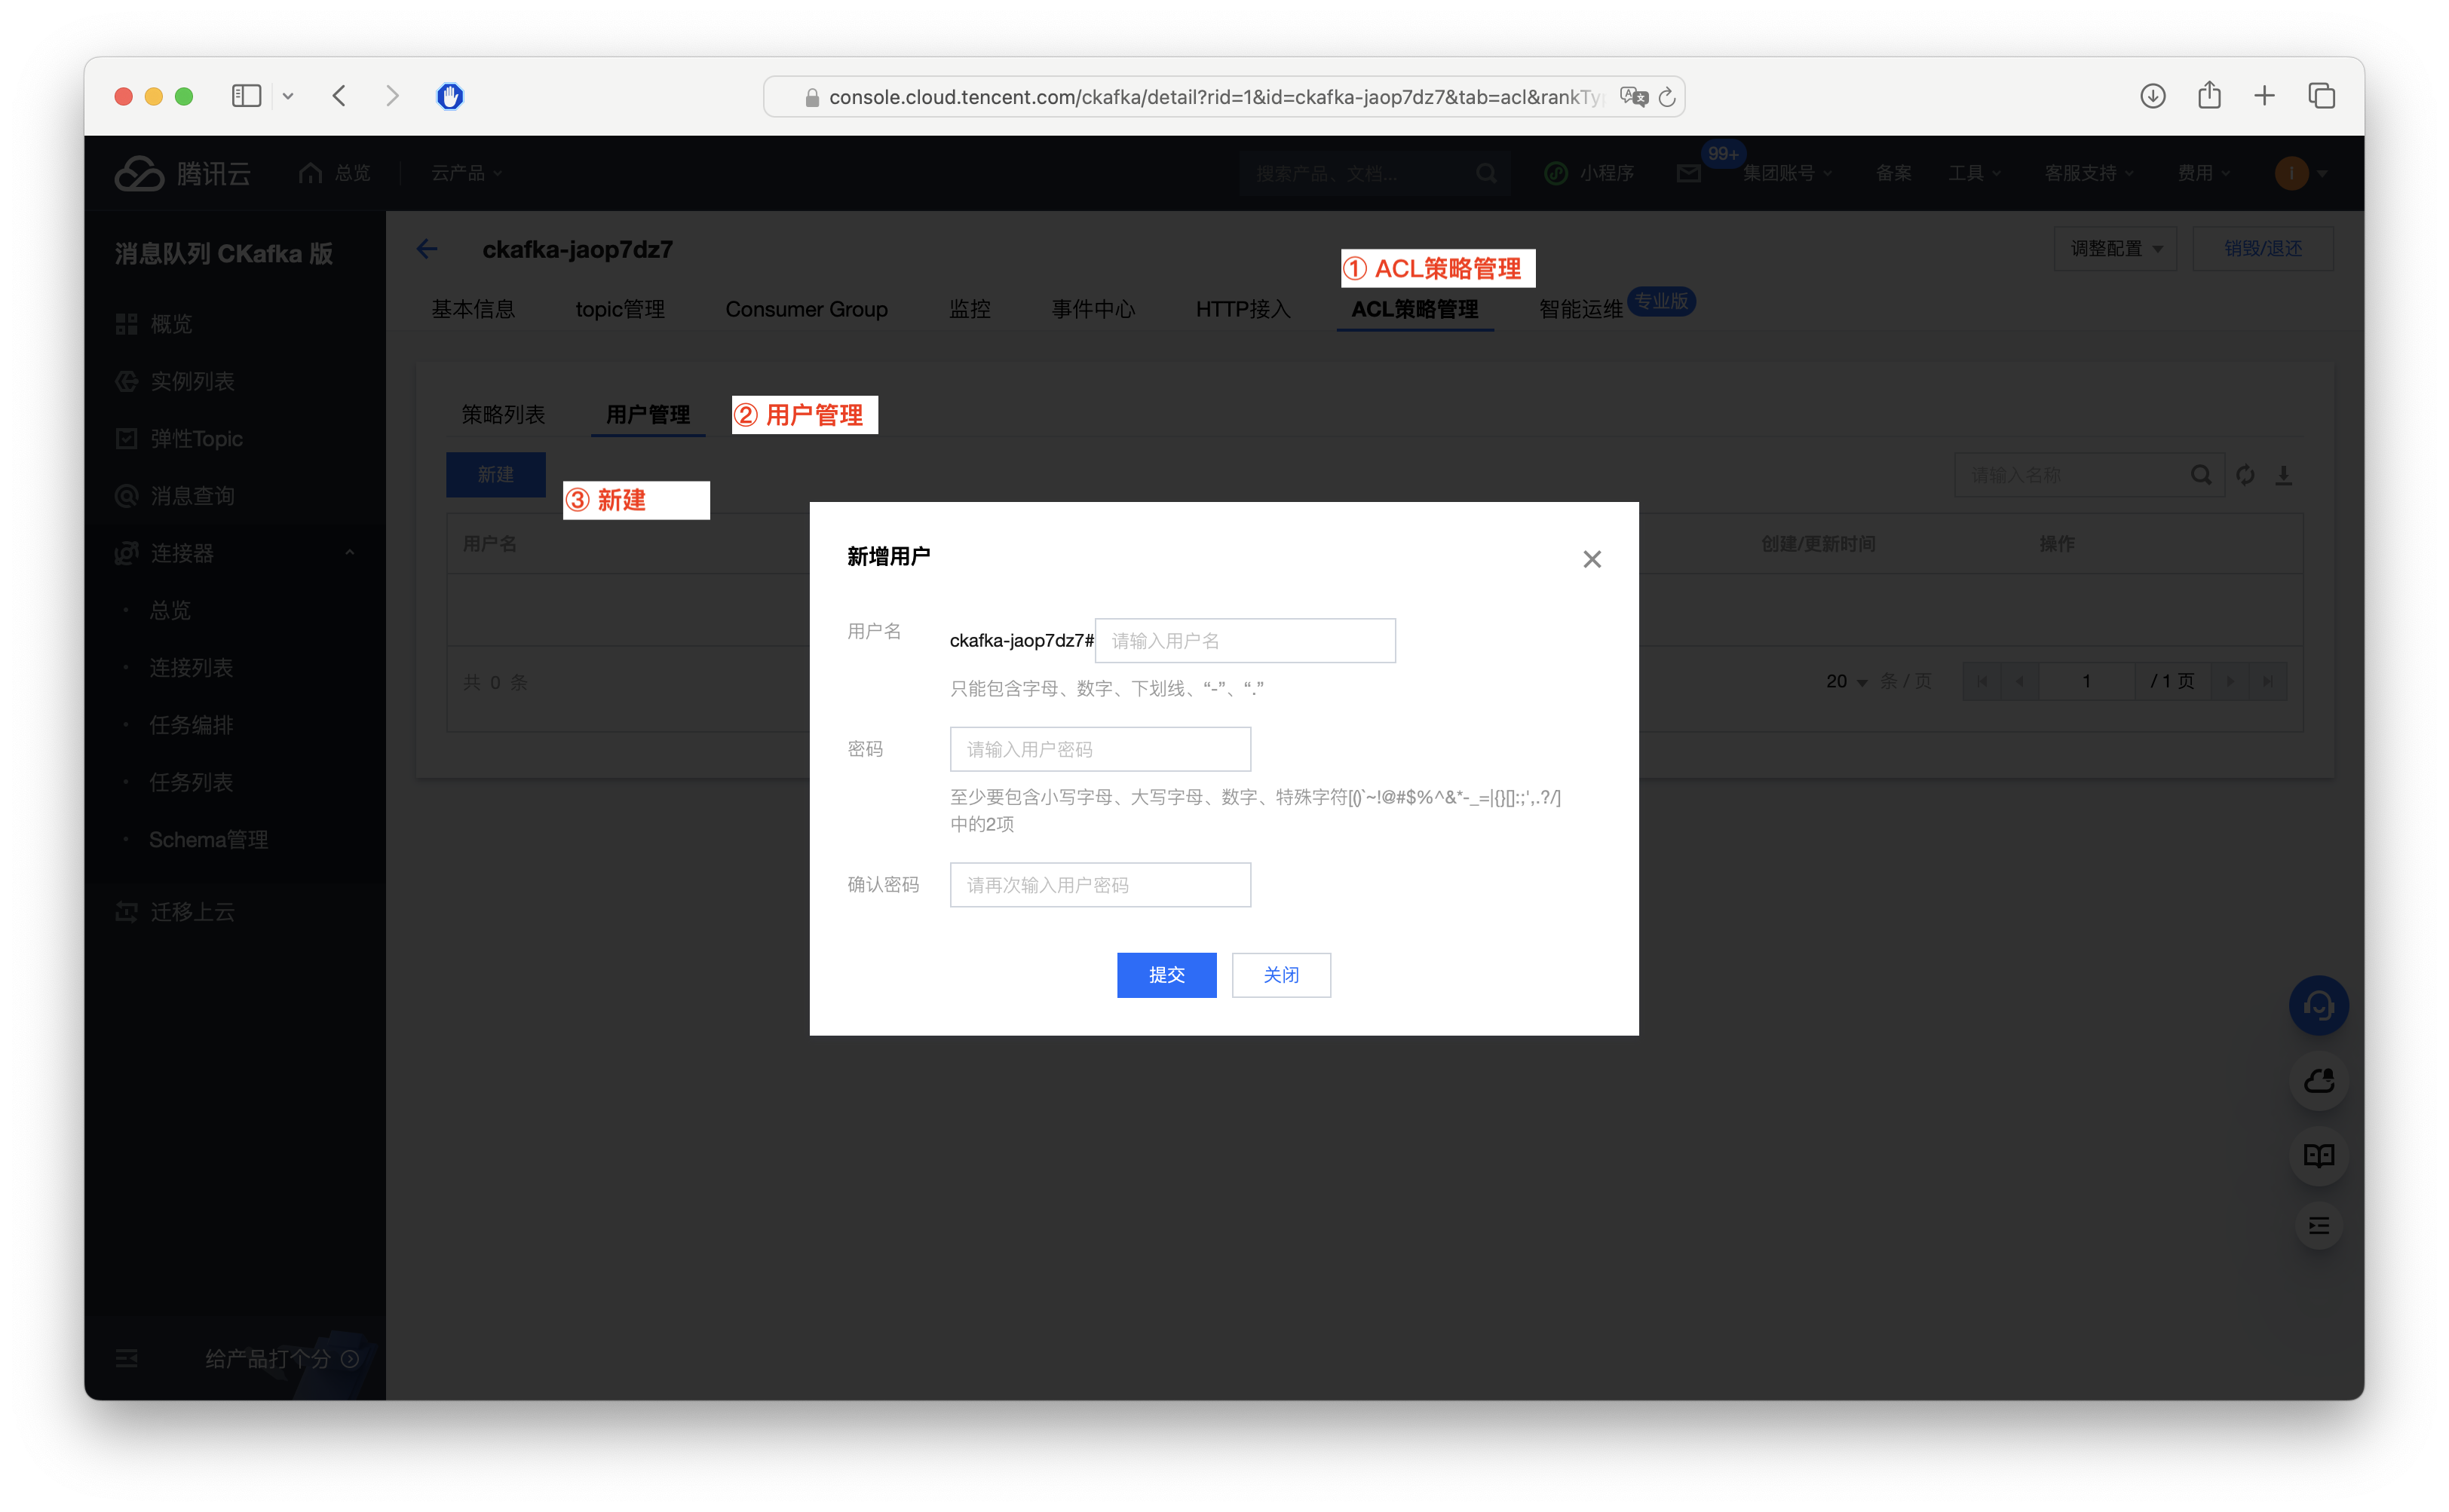
Task: Open the 云产品 dropdown menu
Action: click(466, 173)
